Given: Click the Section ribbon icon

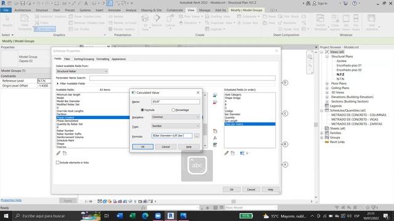Looking at the screenshot, I should (157, 20).
